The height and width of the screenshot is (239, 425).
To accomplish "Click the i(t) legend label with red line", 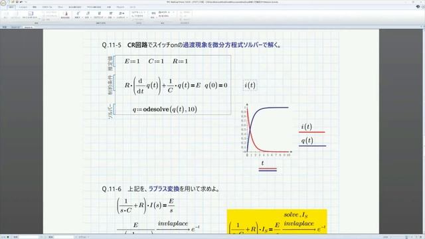I will click(307, 127).
